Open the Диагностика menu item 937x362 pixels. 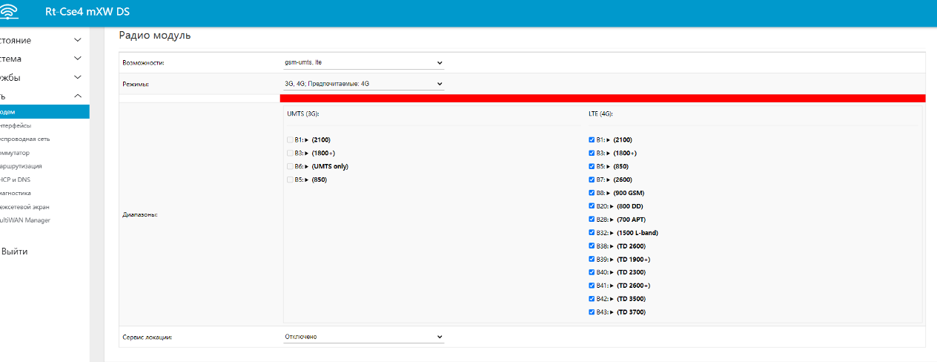16,193
